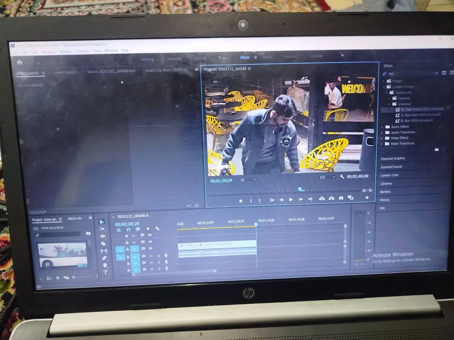
Task: Open the Window menu
Action: (111, 51)
